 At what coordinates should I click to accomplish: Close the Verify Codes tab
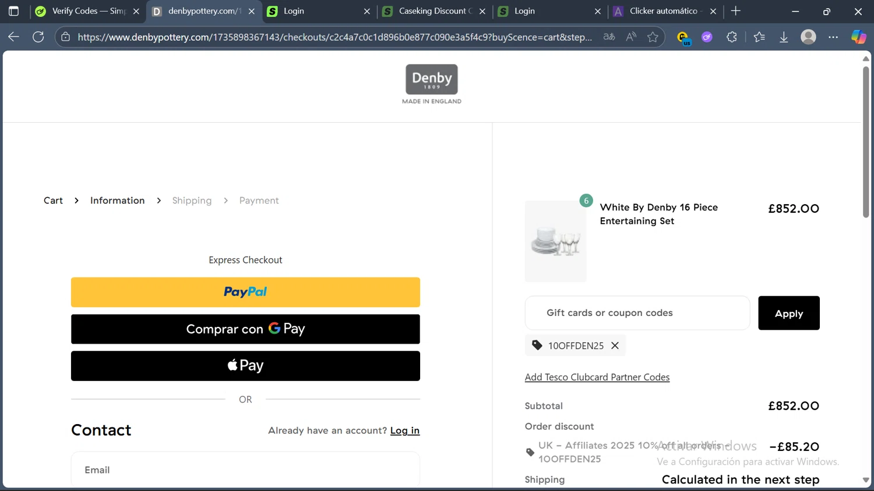coord(136,11)
